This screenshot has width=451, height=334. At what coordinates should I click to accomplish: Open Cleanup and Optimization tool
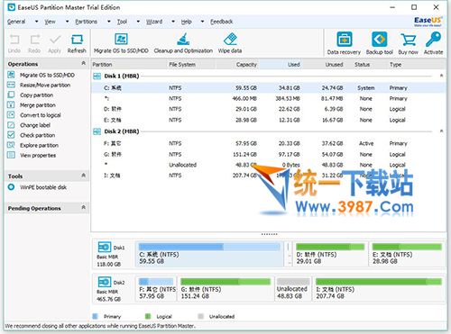click(x=183, y=40)
